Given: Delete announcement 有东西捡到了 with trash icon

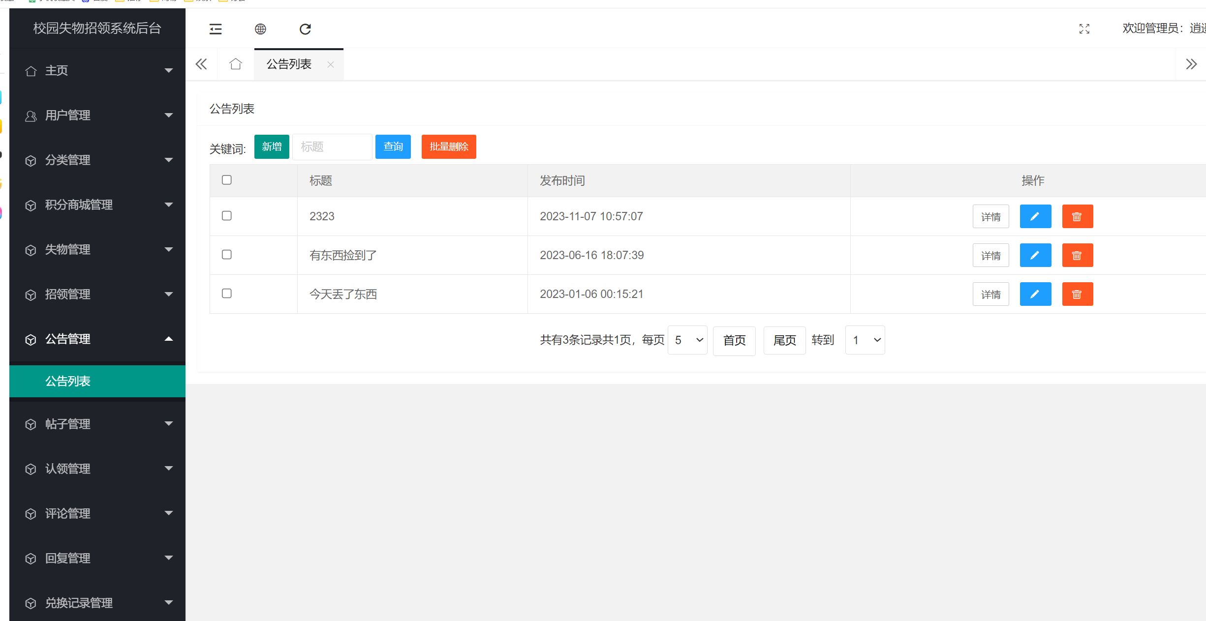Looking at the screenshot, I should coord(1077,255).
